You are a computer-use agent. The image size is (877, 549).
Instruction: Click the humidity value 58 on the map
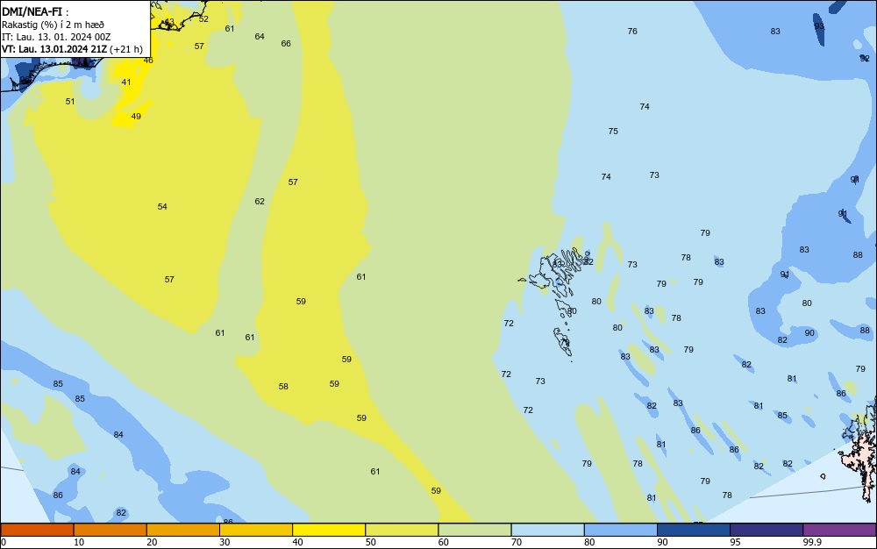(x=283, y=387)
